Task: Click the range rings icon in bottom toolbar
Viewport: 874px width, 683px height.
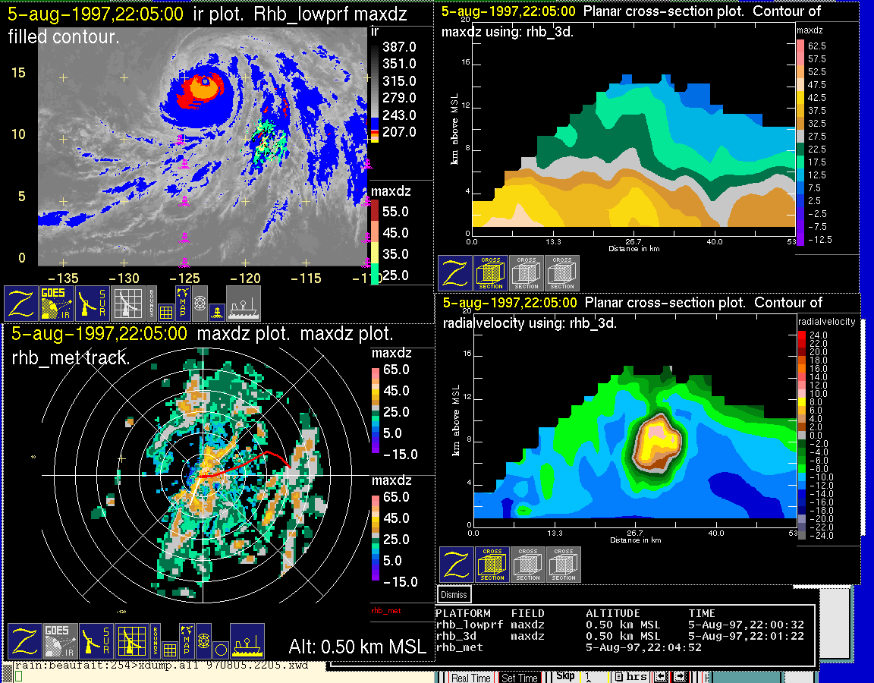Action: (203, 641)
